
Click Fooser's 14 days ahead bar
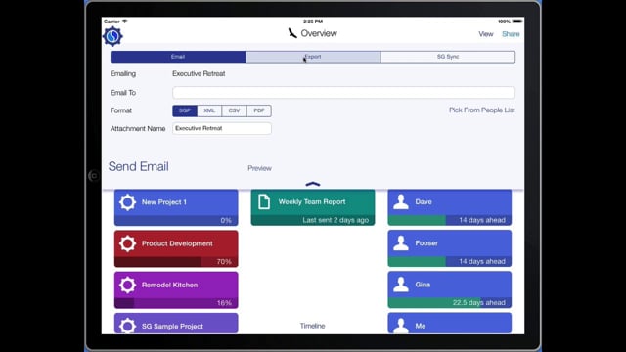450,261
